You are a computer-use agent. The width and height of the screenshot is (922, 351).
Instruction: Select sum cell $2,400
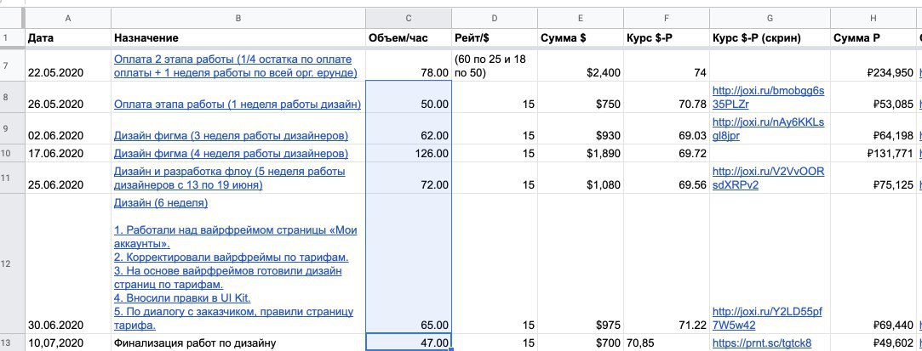pyautogui.click(x=580, y=65)
